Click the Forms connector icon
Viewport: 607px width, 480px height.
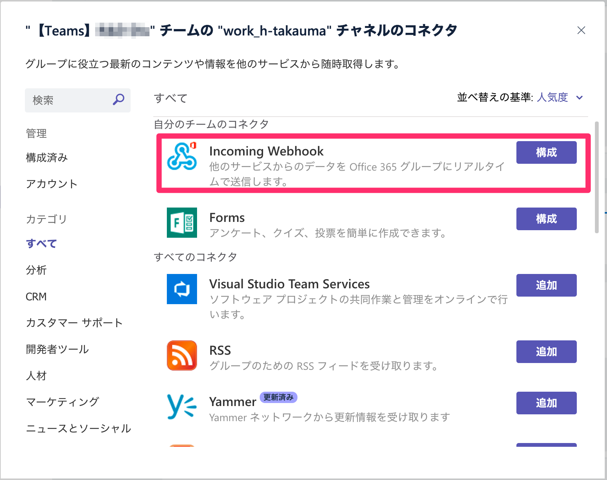point(182,223)
